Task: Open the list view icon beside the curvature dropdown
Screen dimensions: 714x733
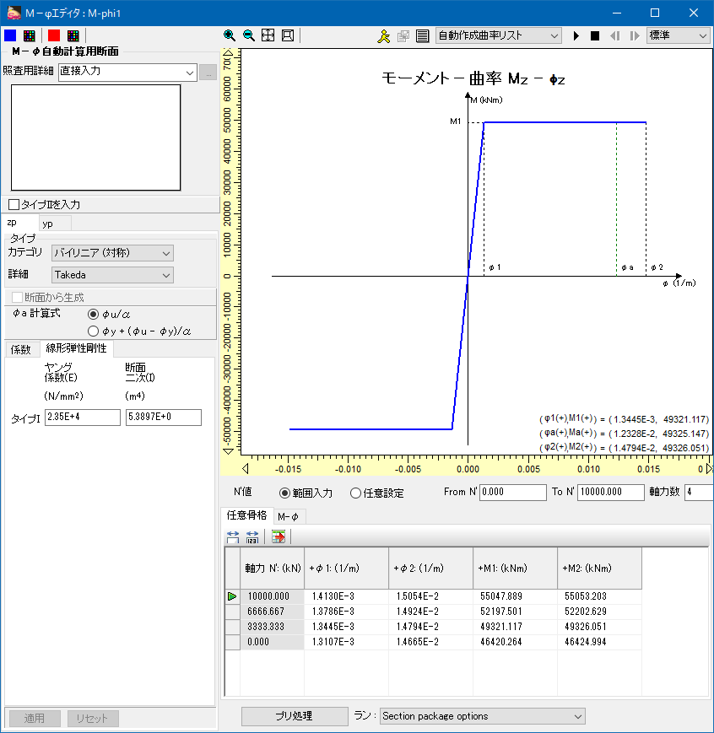Action: pos(423,36)
